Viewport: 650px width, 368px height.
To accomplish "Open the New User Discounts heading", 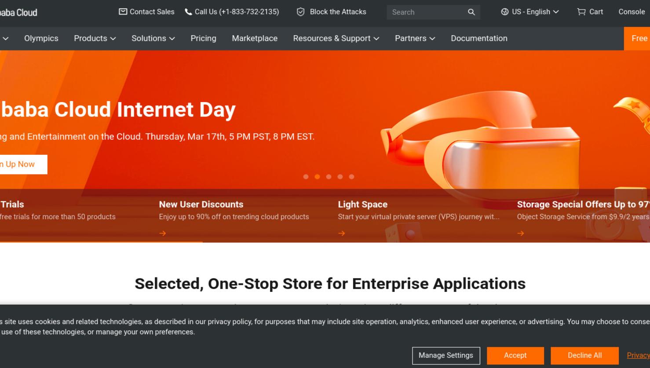I will click(201, 204).
